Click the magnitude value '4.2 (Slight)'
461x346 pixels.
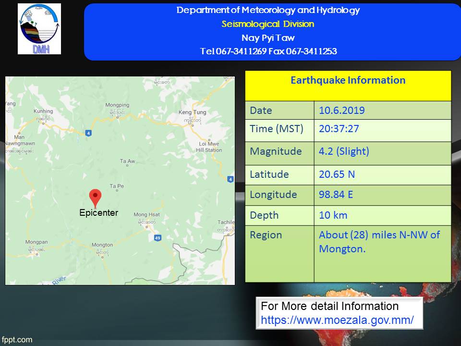(344, 151)
